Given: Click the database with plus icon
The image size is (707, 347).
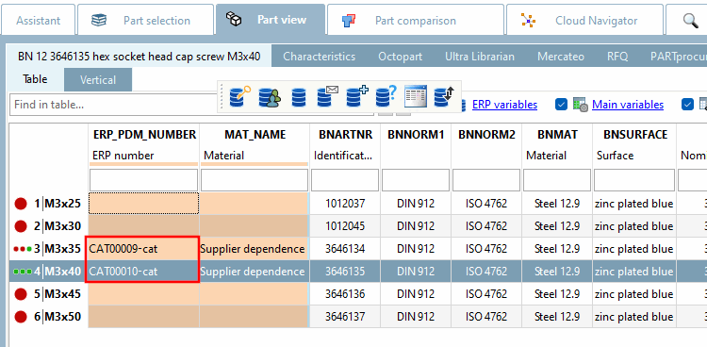Looking at the screenshot, I should point(356,96).
